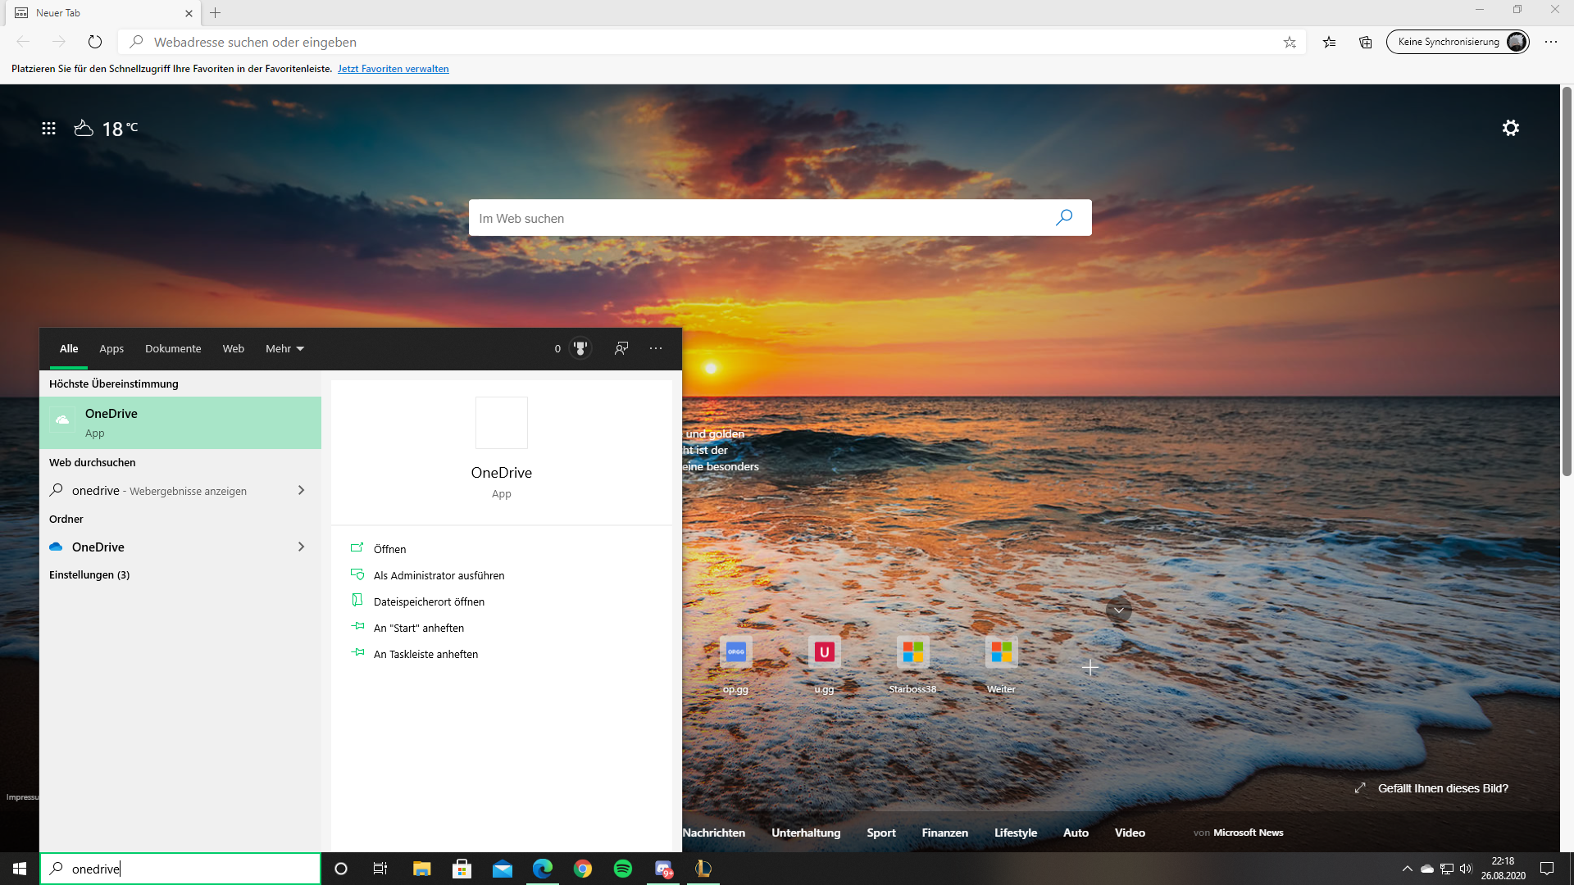1574x885 pixels.
Task: Select the Apps search filter tab
Action: click(x=111, y=349)
